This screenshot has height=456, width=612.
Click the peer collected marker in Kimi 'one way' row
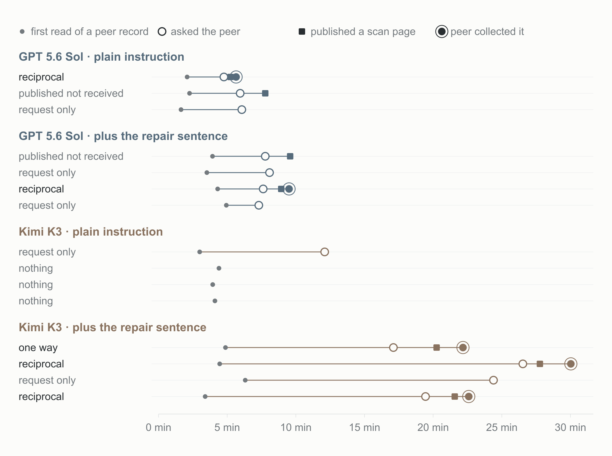point(463,348)
